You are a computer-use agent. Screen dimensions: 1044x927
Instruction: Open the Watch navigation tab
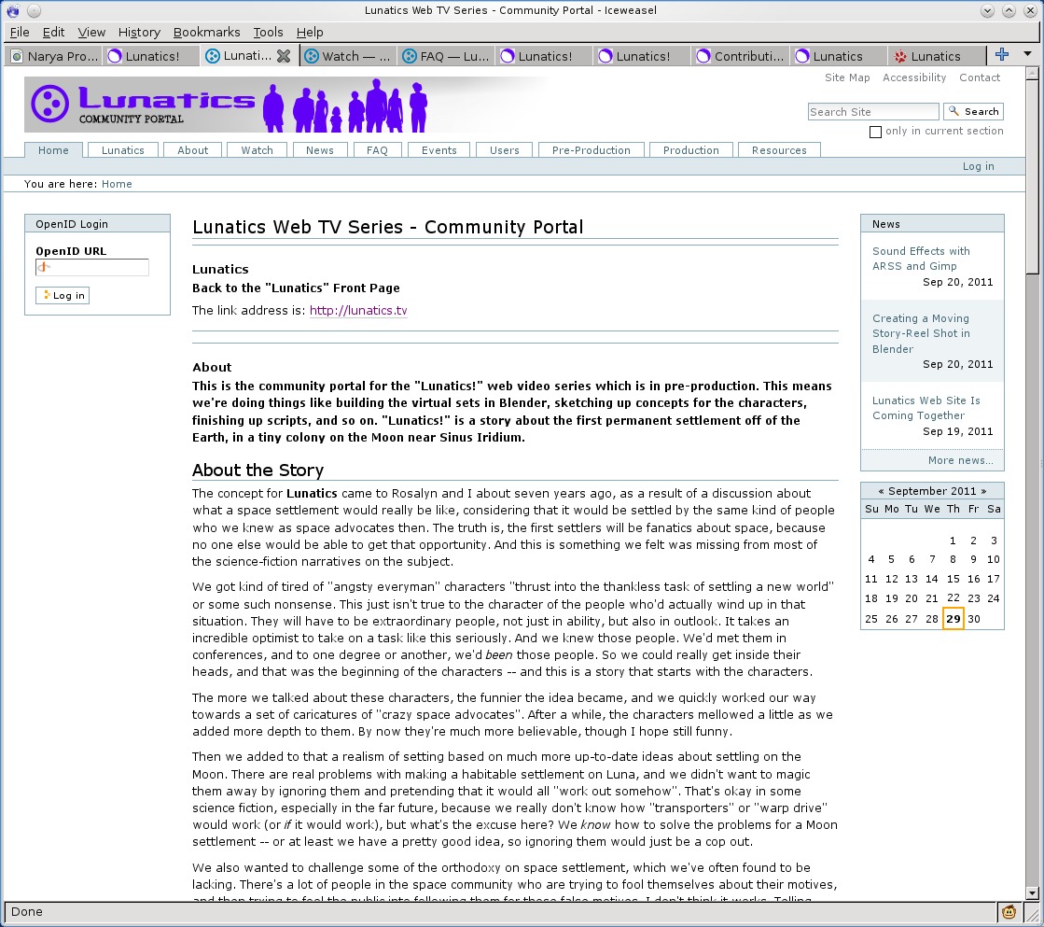coord(257,150)
